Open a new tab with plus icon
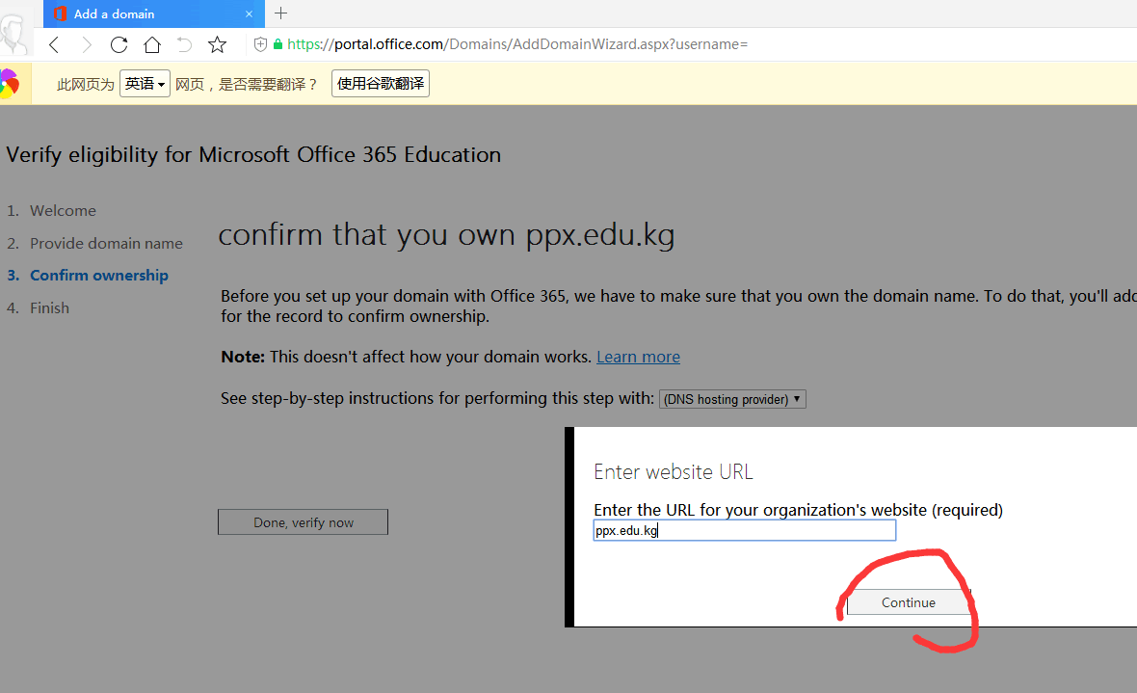1137x693 pixels. [281, 13]
